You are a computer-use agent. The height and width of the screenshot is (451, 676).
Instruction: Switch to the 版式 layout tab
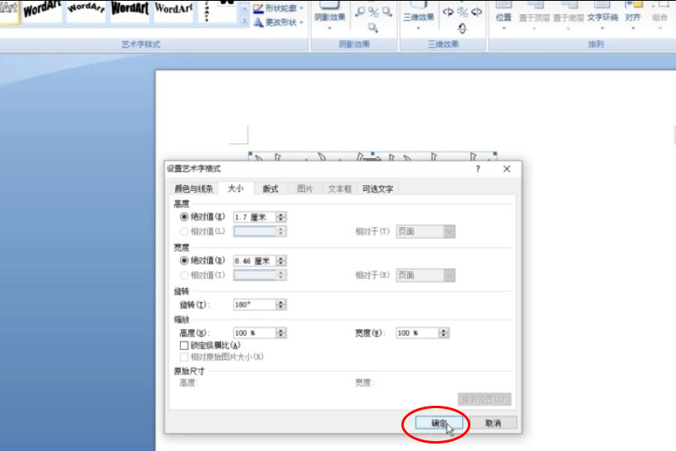tap(271, 188)
